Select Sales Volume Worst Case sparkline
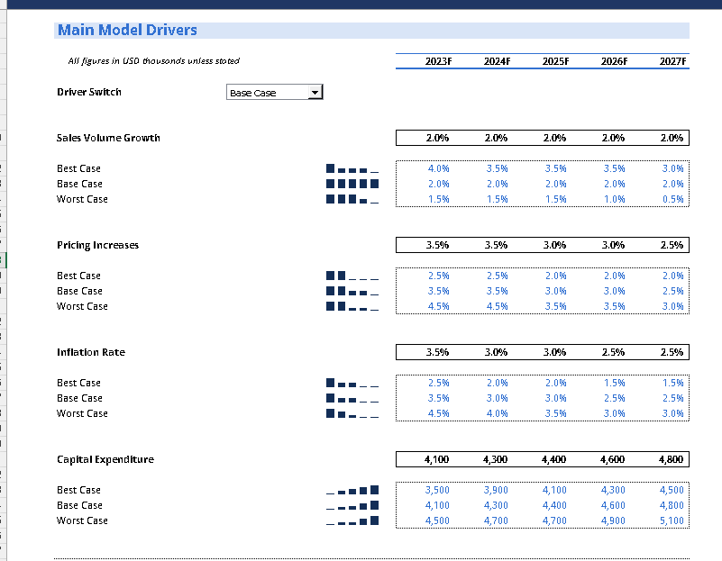The width and height of the screenshot is (722, 561). [x=352, y=199]
